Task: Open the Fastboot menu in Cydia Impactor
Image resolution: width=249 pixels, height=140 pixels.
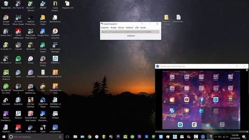Action: click(x=130, y=28)
